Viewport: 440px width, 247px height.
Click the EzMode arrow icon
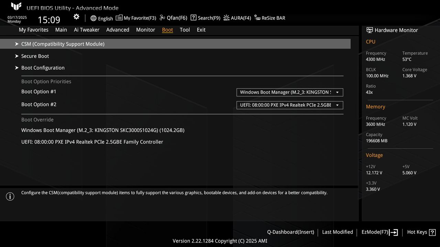pos(394,232)
